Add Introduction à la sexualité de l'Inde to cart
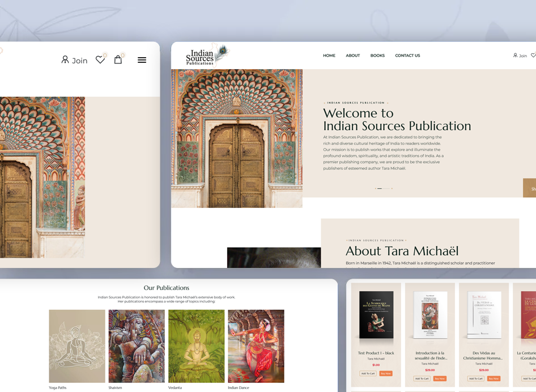This screenshot has height=392, width=536. pyautogui.click(x=422, y=378)
